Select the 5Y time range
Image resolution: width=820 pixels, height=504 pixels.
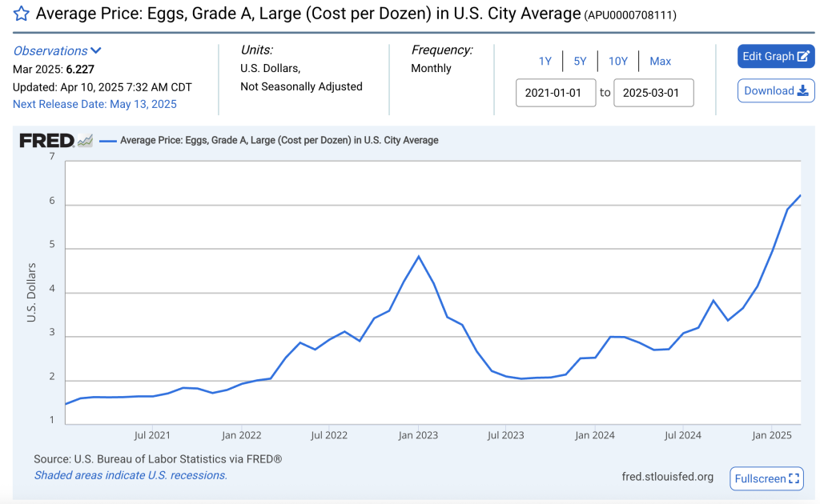point(580,62)
